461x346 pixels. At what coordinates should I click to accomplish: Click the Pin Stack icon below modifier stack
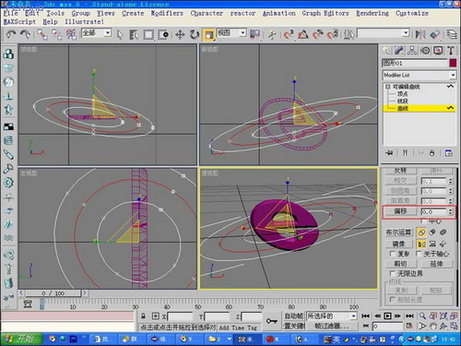[x=389, y=153]
